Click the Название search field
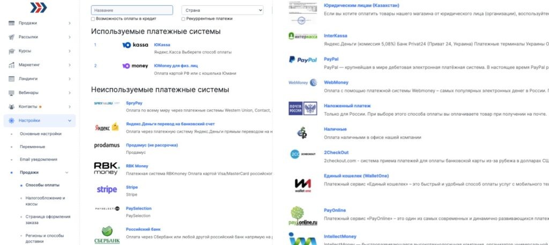Screen dimensions: 549x245 point(132,11)
